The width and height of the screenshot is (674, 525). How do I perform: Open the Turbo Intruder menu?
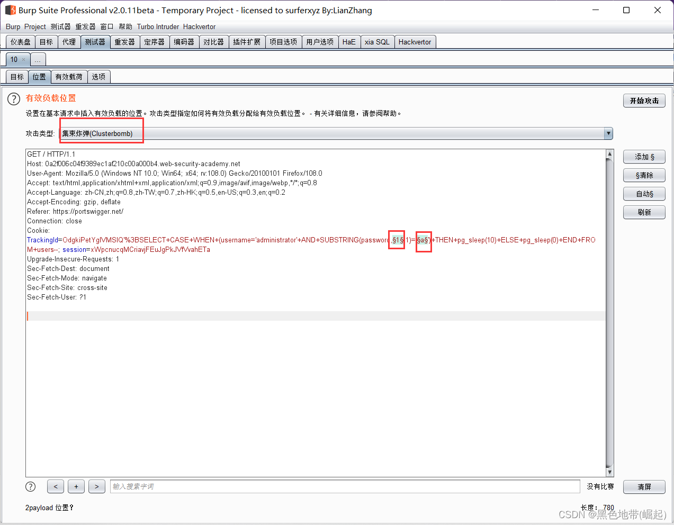[x=158, y=26]
